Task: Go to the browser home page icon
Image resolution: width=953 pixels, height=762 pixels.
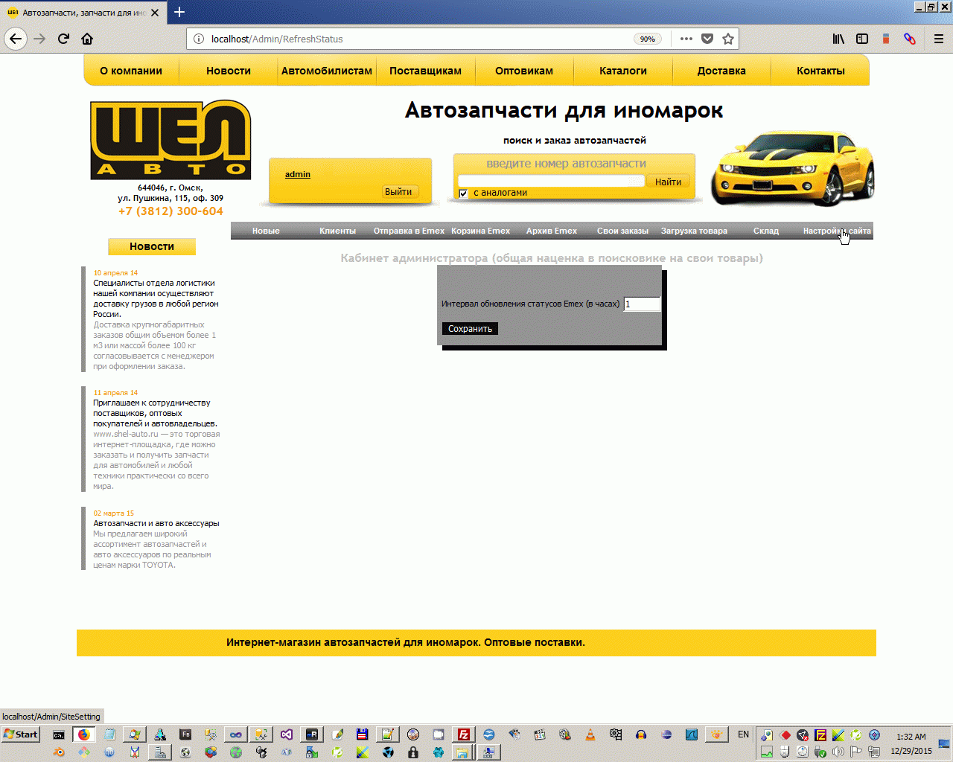Action: click(x=87, y=39)
